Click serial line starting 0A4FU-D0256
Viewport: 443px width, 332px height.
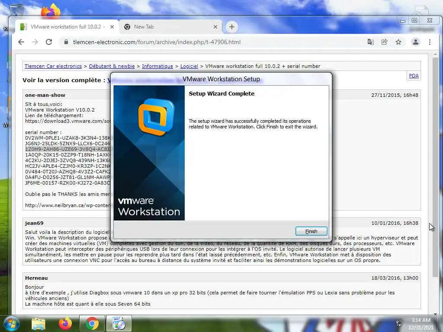[67, 177]
